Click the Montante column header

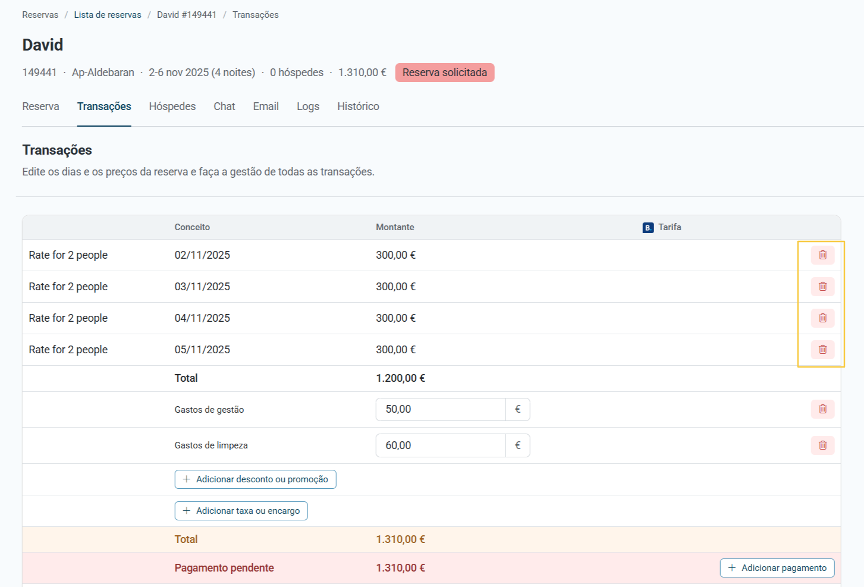tap(395, 227)
